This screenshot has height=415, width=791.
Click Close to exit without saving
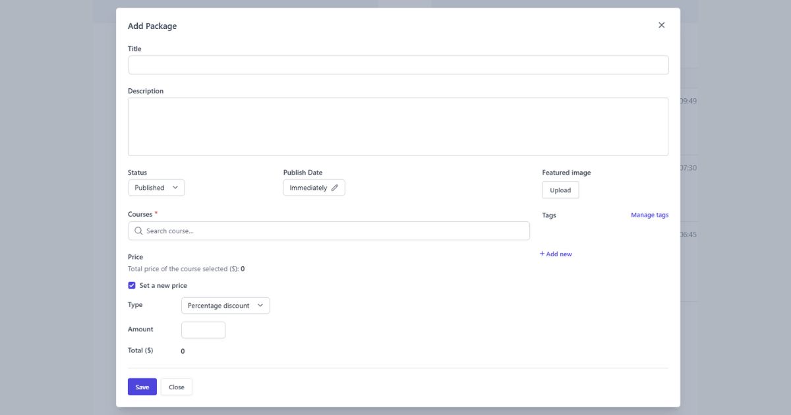pos(176,387)
